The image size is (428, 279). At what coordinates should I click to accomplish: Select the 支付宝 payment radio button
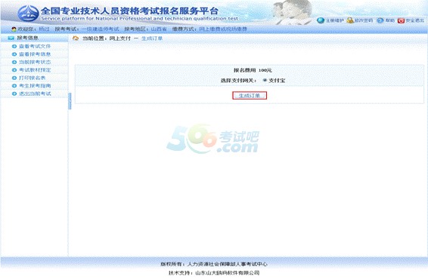[265, 80]
